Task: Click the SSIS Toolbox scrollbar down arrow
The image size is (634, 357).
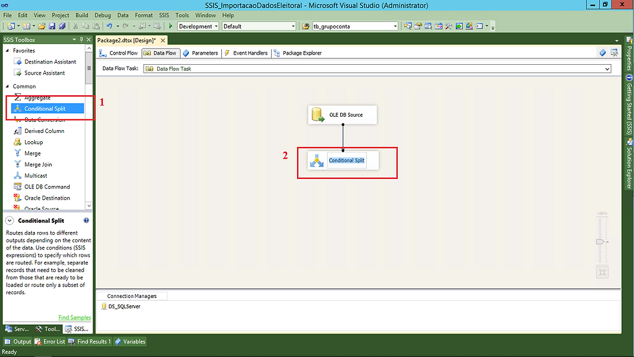Action: click(x=89, y=205)
